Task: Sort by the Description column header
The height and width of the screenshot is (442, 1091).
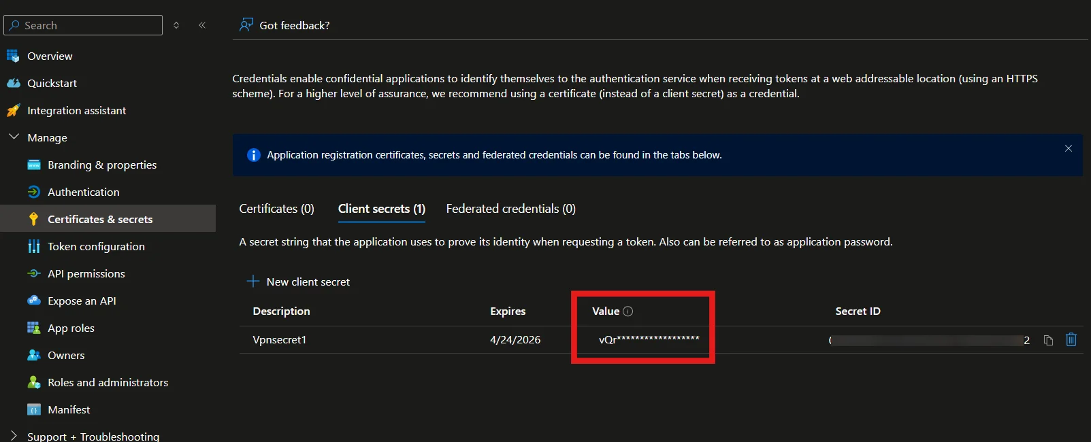Action: coord(281,311)
